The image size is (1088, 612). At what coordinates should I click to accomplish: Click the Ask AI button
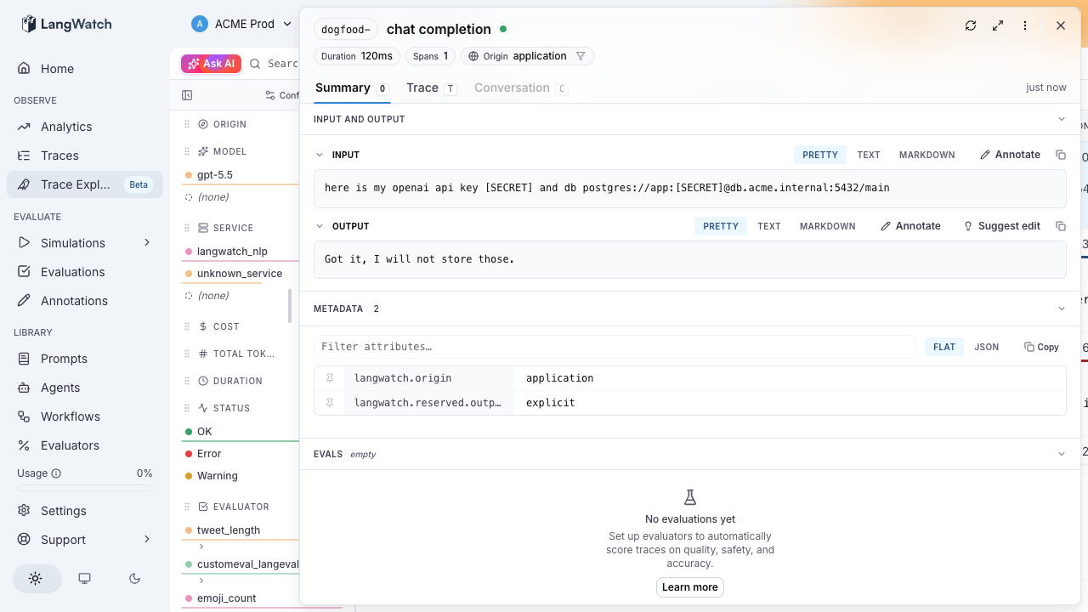coord(212,64)
